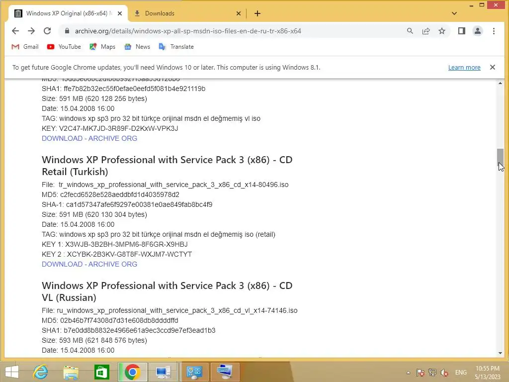The image size is (509, 382).
Task: Open the Control Panel taskbar icon
Action: 194,372
